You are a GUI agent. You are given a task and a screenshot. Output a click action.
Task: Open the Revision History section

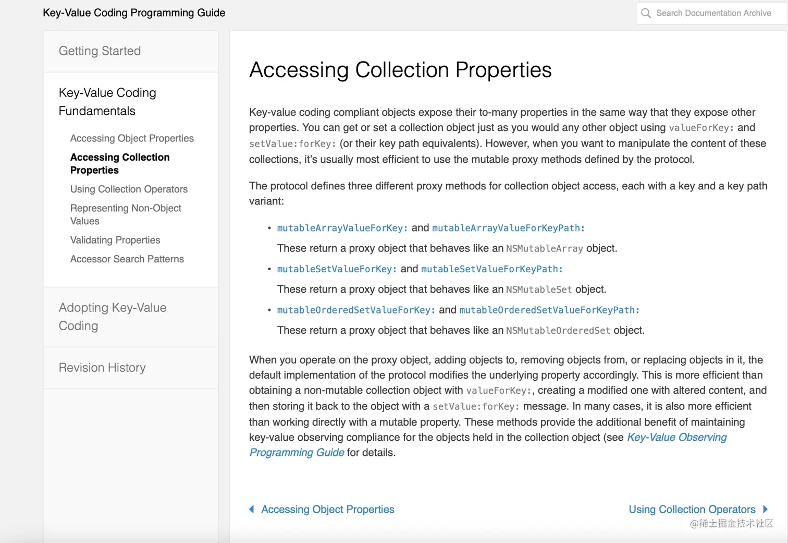[131, 368]
